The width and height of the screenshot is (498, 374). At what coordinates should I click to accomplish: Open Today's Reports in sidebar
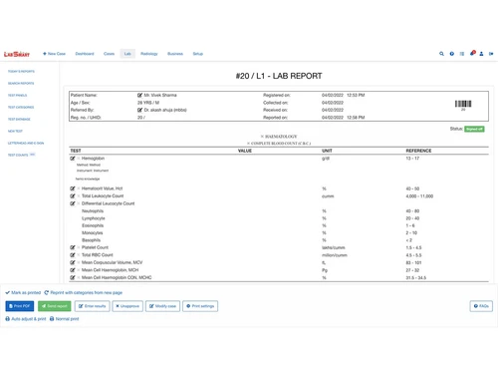pos(21,72)
